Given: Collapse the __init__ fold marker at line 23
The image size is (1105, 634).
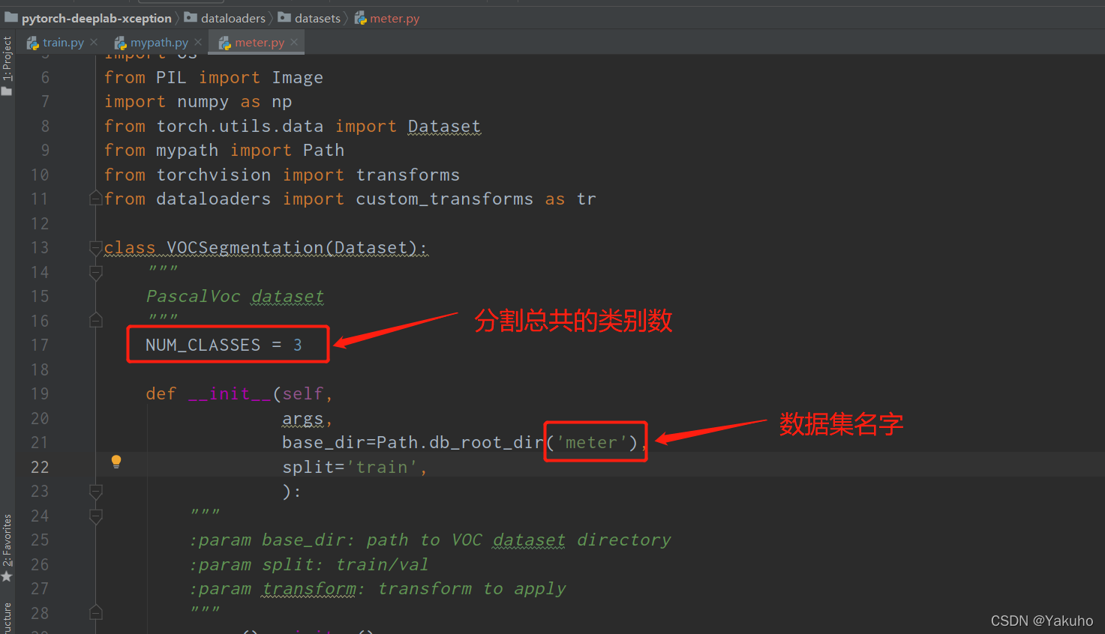Looking at the screenshot, I should 95,492.
